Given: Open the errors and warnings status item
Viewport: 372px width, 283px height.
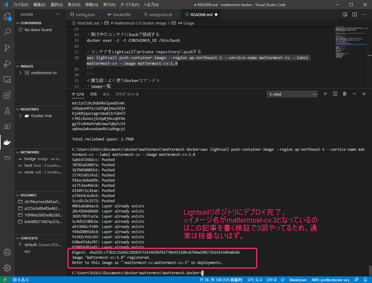Looking at the screenshot, I should click(21, 280).
